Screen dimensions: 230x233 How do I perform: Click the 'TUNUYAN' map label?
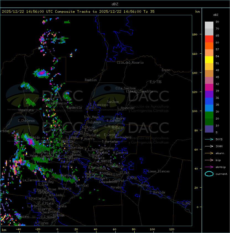click(x=59, y=216)
